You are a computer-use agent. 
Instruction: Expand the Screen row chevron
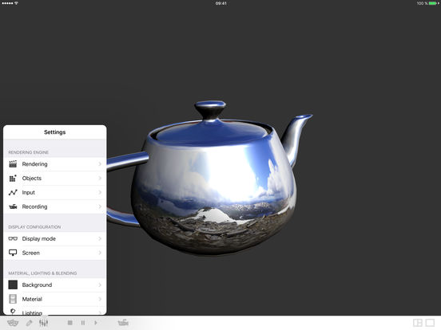(x=100, y=253)
